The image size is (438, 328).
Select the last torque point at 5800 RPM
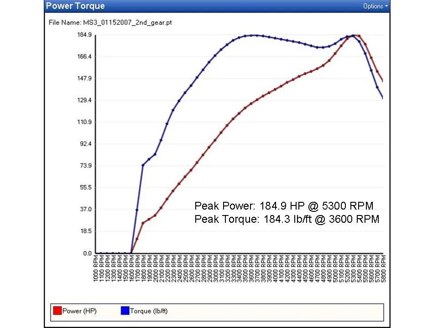click(383, 98)
